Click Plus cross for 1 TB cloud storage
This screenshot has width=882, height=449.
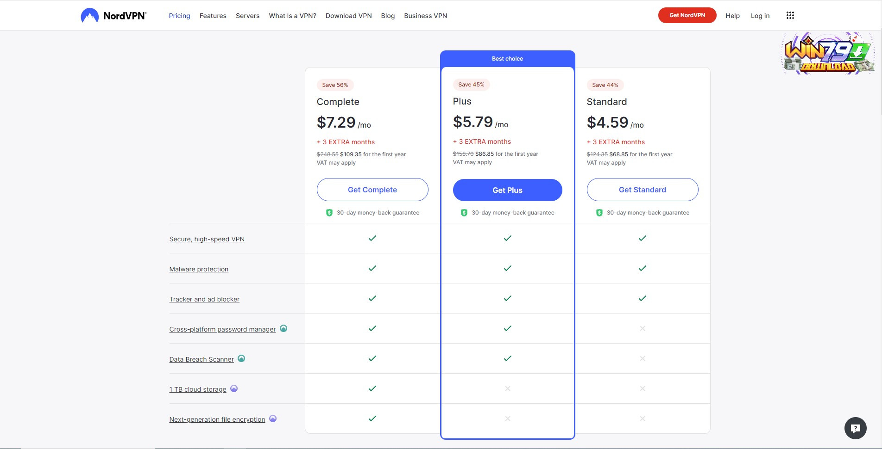(x=508, y=388)
